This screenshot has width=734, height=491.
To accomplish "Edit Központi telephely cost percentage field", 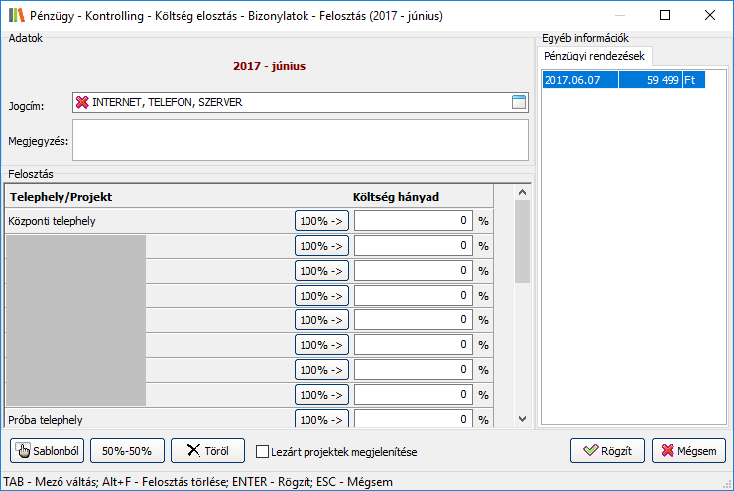I will (x=413, y=221).
